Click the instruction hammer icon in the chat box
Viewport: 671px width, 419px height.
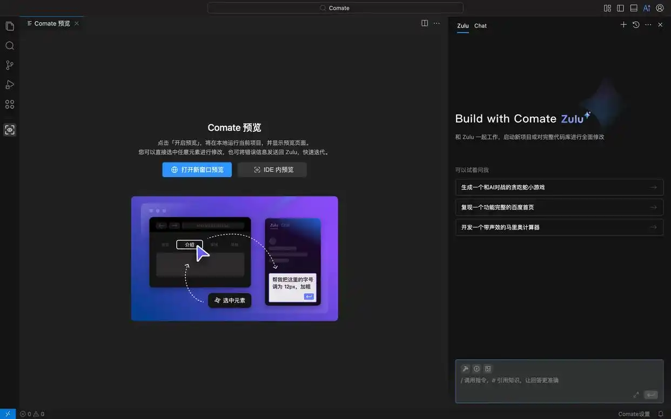pyautogui.click(x=465, y=368)
